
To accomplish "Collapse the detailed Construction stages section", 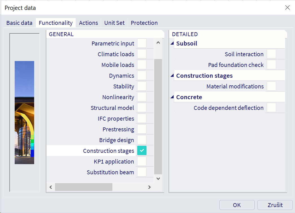I will click(x=172, y=75).
